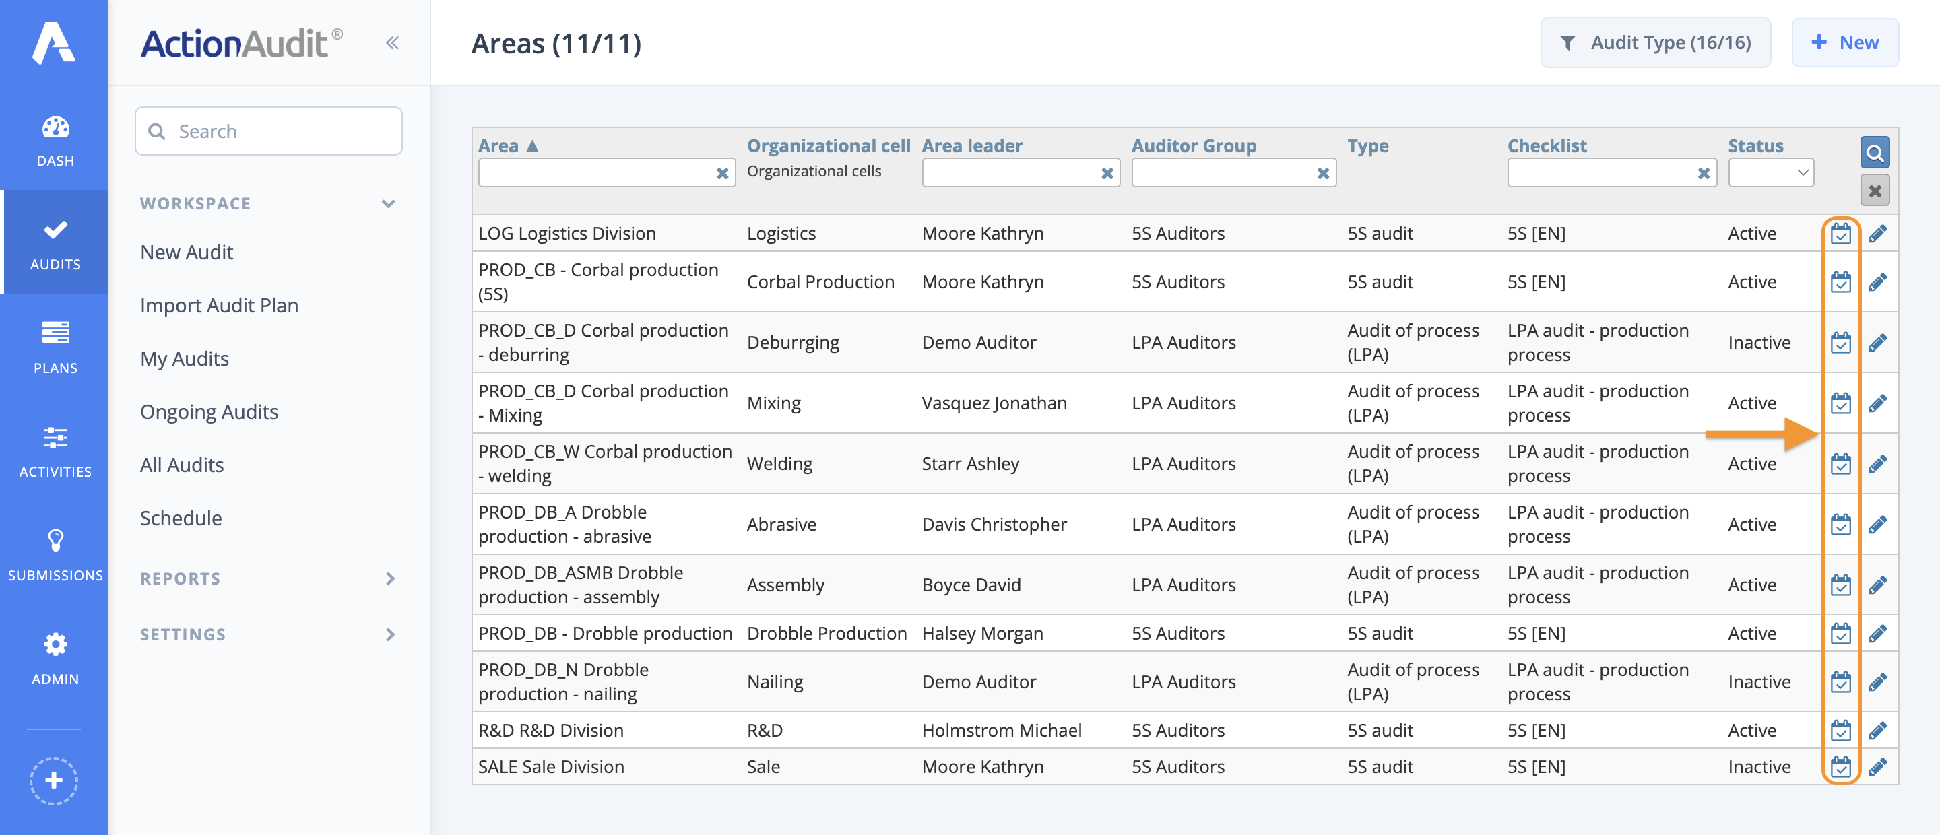Image resolution: width=1940 pixels, height=835 pixels.
Task: Click the blue search magnifier above the table
Action: point(1875,152)
